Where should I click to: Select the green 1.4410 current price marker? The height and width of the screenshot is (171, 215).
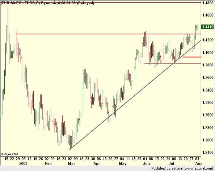pos(208,27)
